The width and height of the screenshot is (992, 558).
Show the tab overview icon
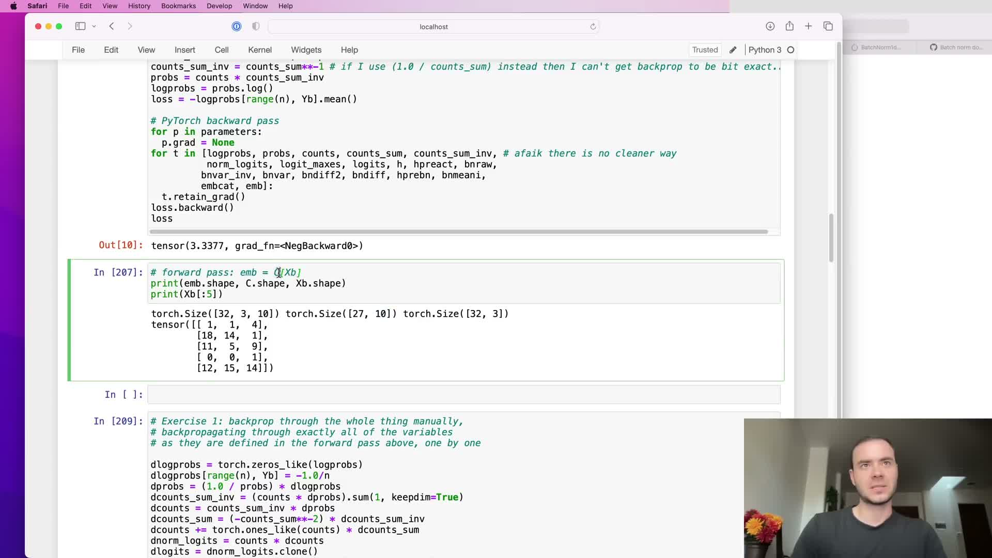(x=828, y=26)
